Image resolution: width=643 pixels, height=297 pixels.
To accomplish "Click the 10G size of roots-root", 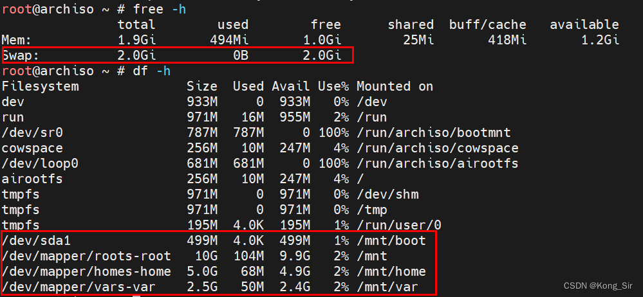I will point(206,256).
